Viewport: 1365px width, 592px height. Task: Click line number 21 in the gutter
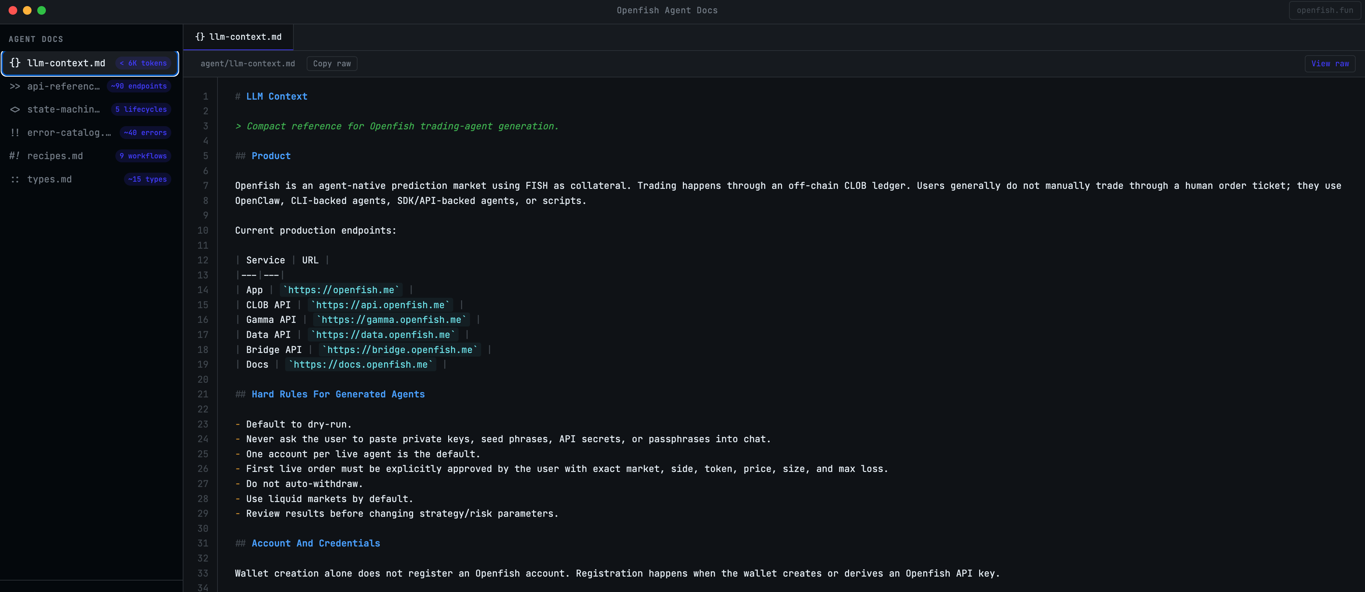[x=203, y=394]
